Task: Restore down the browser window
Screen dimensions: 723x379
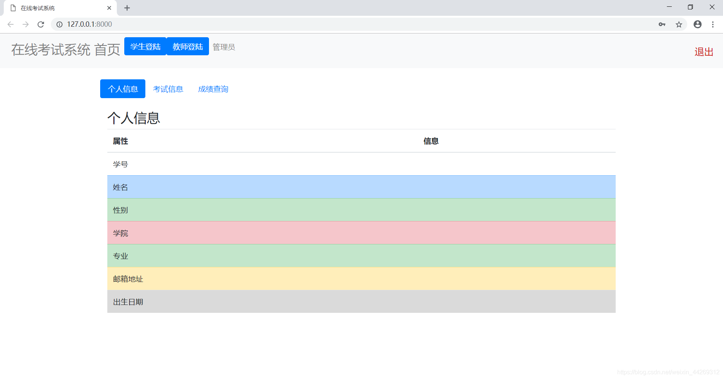Action: 690,7
